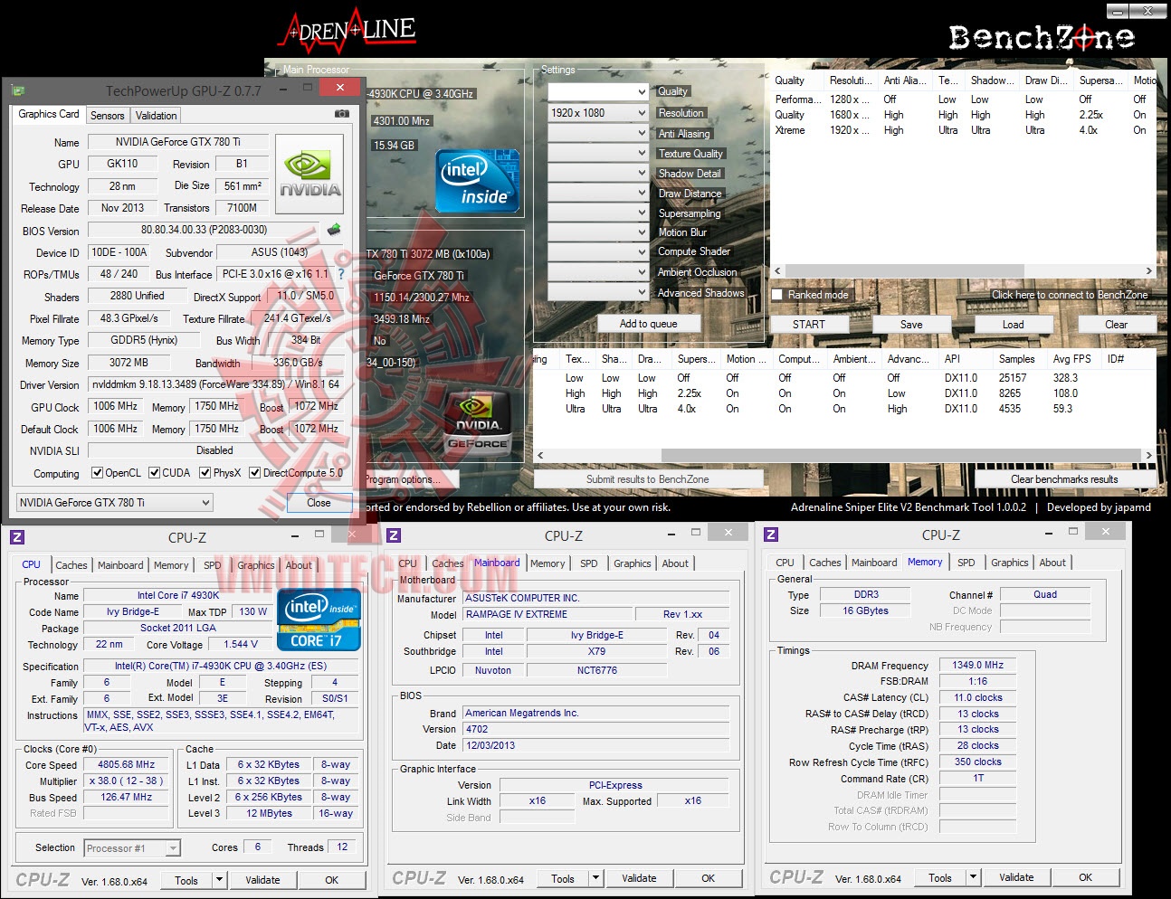Click the BIOS save icon in GPU-Z

(x=334, y=230)
